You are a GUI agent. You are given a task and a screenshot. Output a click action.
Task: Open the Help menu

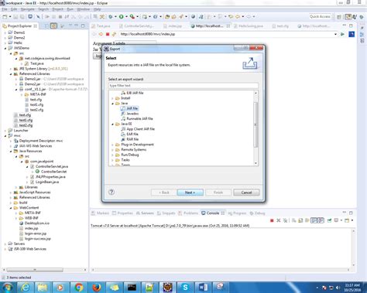(x=98, y=9)
